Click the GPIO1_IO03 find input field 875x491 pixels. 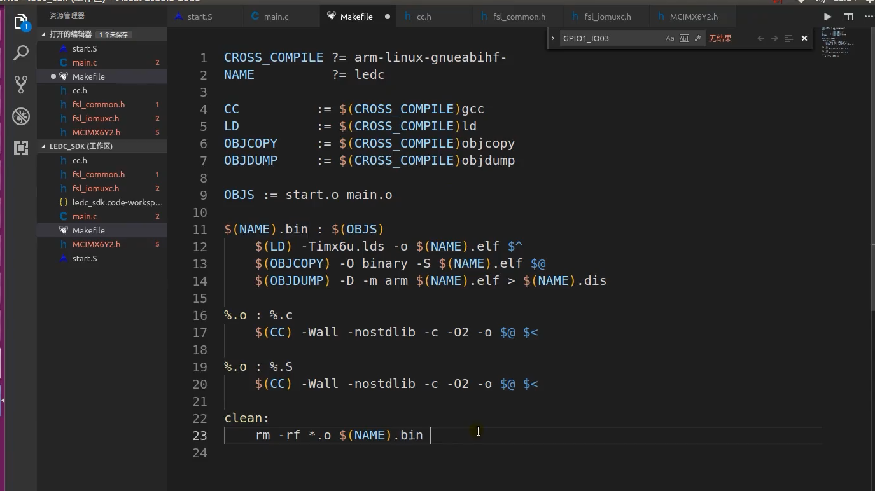(610, 39)
